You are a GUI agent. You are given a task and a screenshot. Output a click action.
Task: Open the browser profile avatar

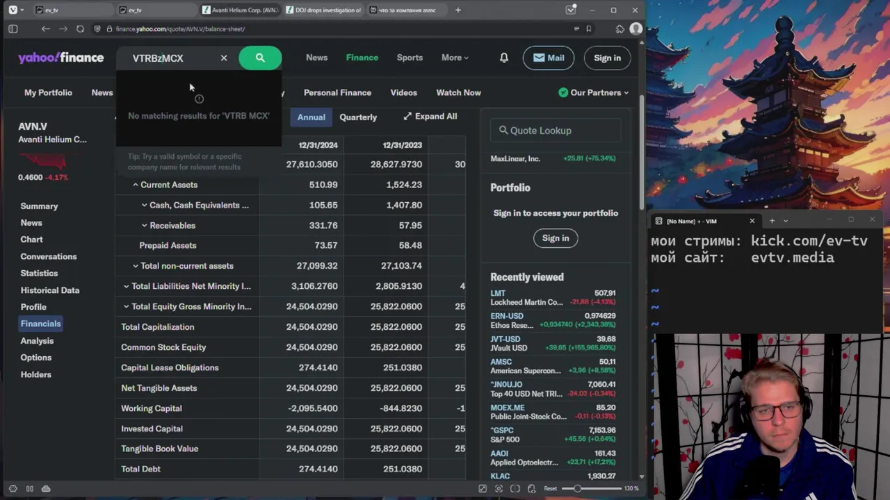click(x=636, y=28)
